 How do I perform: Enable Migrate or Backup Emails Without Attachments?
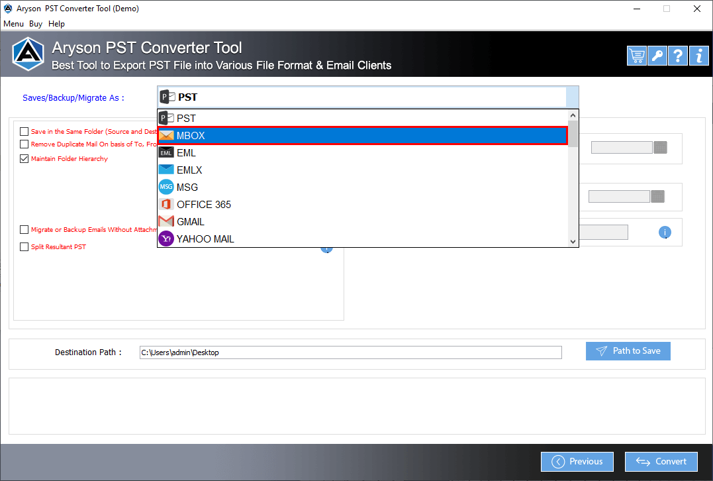point(24,230)
